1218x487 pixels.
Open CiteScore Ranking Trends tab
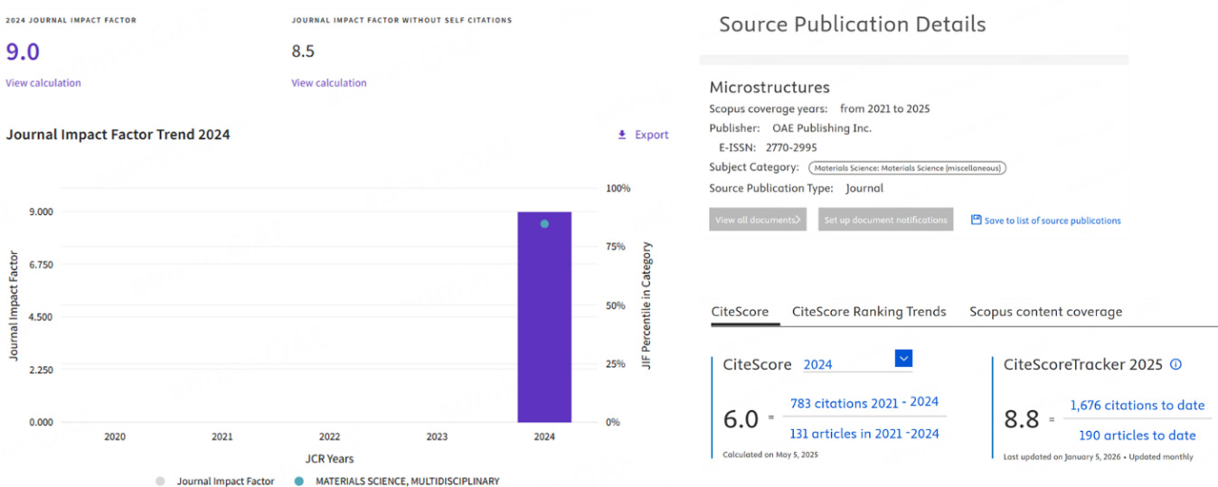(868, 312)
